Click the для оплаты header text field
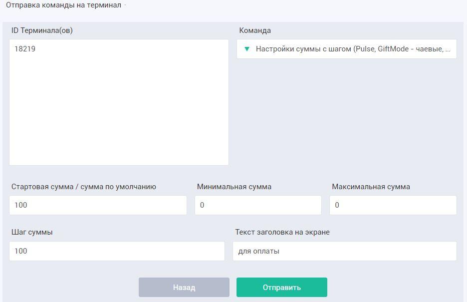Image resolution: width=467 pixels, height=302 pixels. click(345, 251)
